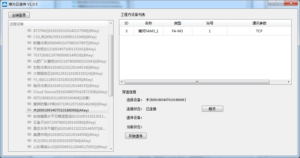This screenshot has height=158, width=300.
Task: Click the ID cell with value 3
Action: pos(126,31)
